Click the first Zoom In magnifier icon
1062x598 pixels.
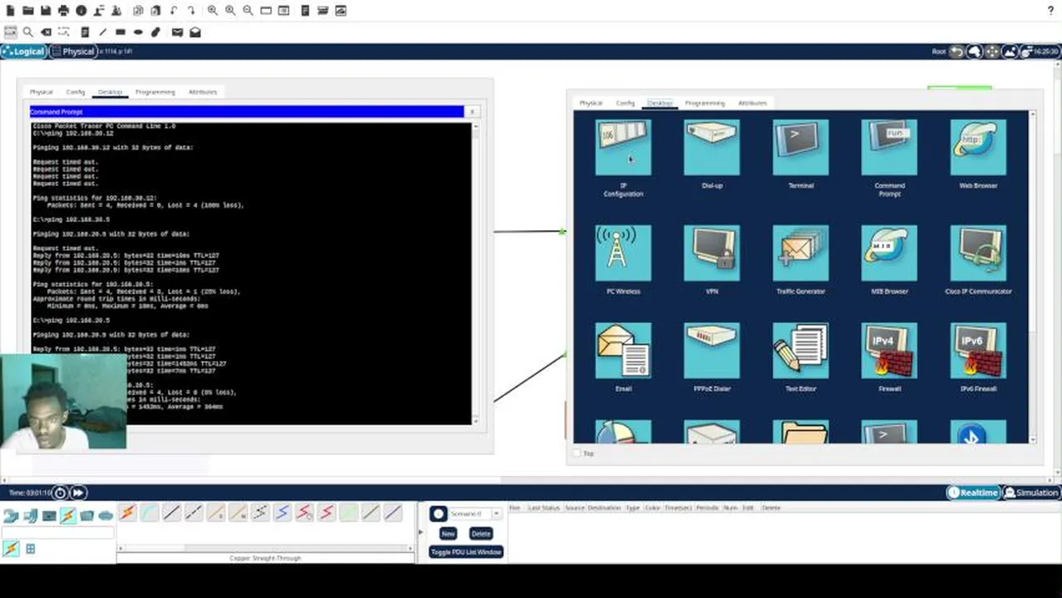213,11
